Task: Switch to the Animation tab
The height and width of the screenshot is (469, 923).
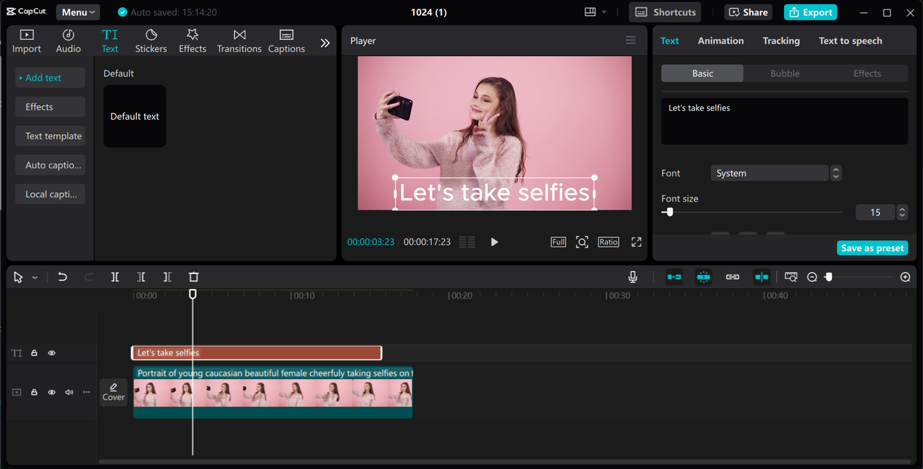Action: point(720,40)
